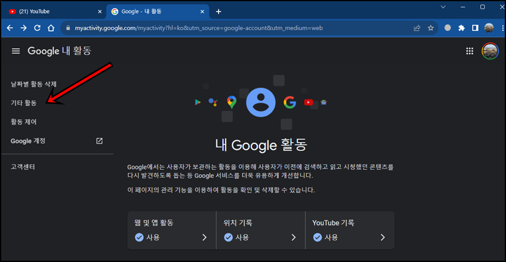The width and height of the screenshot is (506, 262).
Task: Click the address bar URL
Action: click(199, 28)
